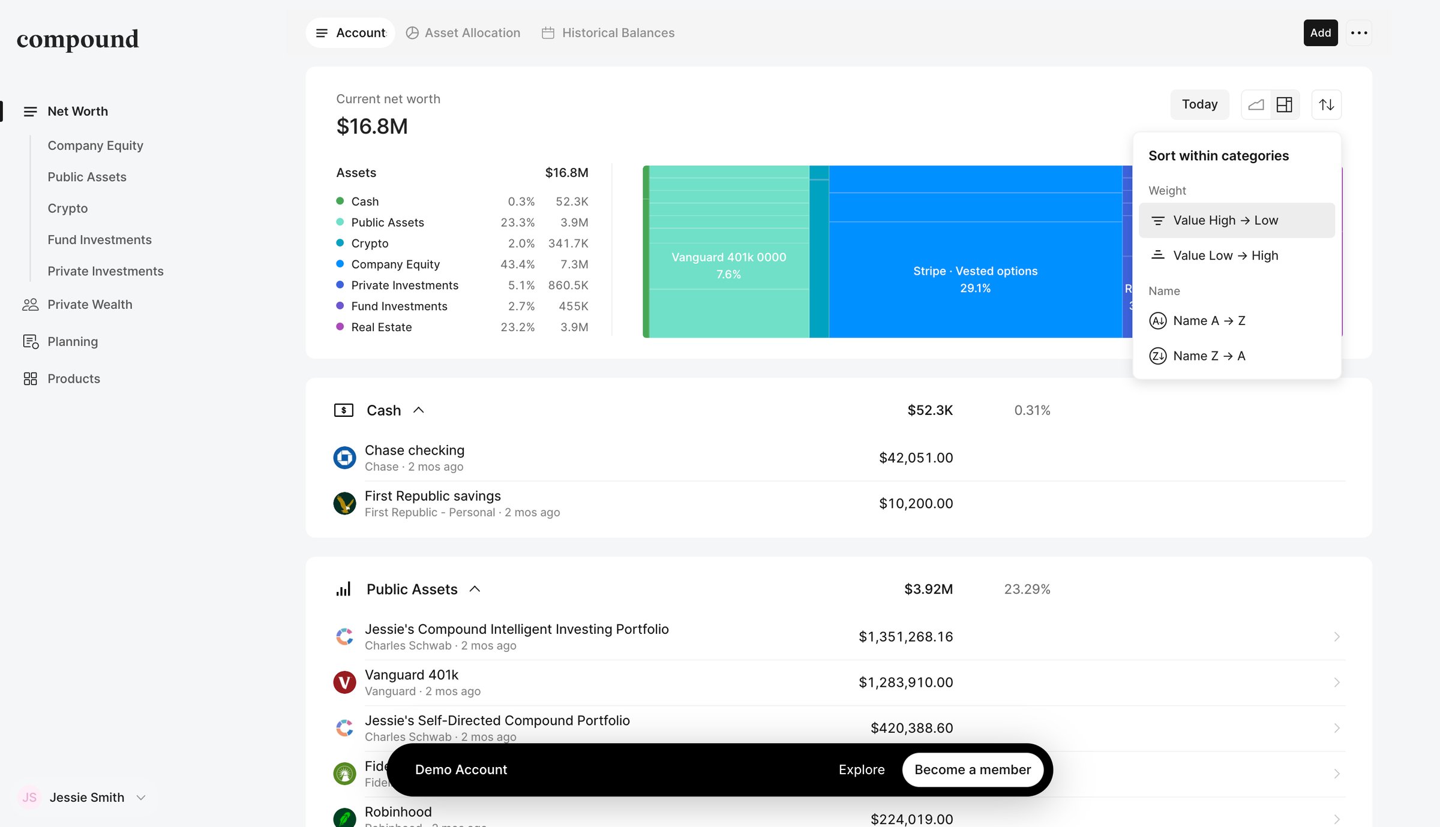Select the Account tab
The image size is (1440, 827).
[x=350, y=33]
